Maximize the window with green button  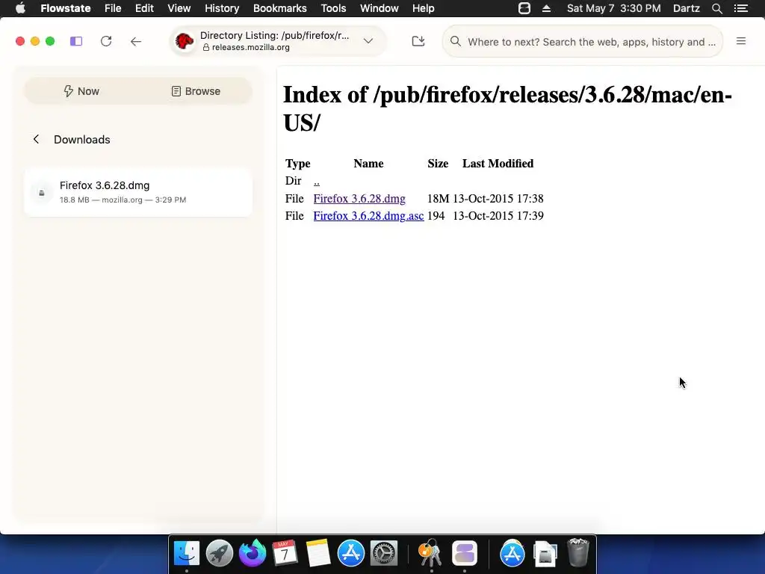[50, 42]
